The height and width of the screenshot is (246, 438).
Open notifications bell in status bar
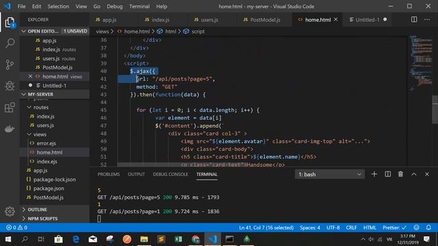pos(428,228)
